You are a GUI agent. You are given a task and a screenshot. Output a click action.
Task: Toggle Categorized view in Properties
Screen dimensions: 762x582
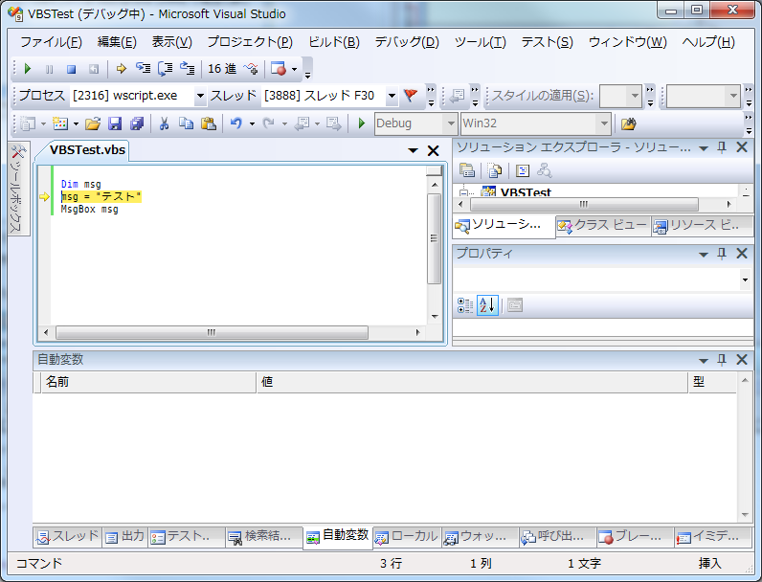(465, 305)
